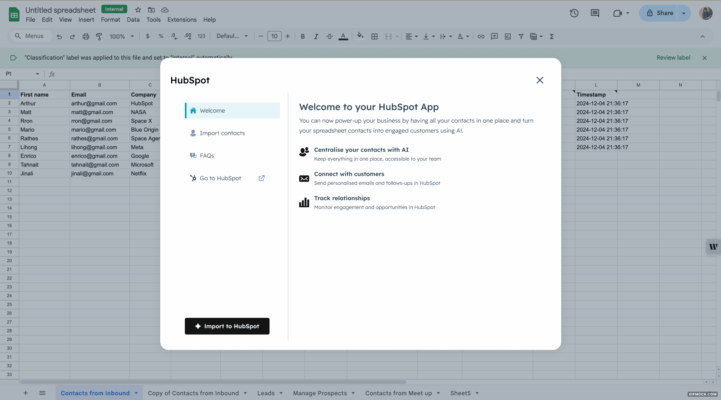Switch to Contacts from Meet up tab

click(403, 393)
